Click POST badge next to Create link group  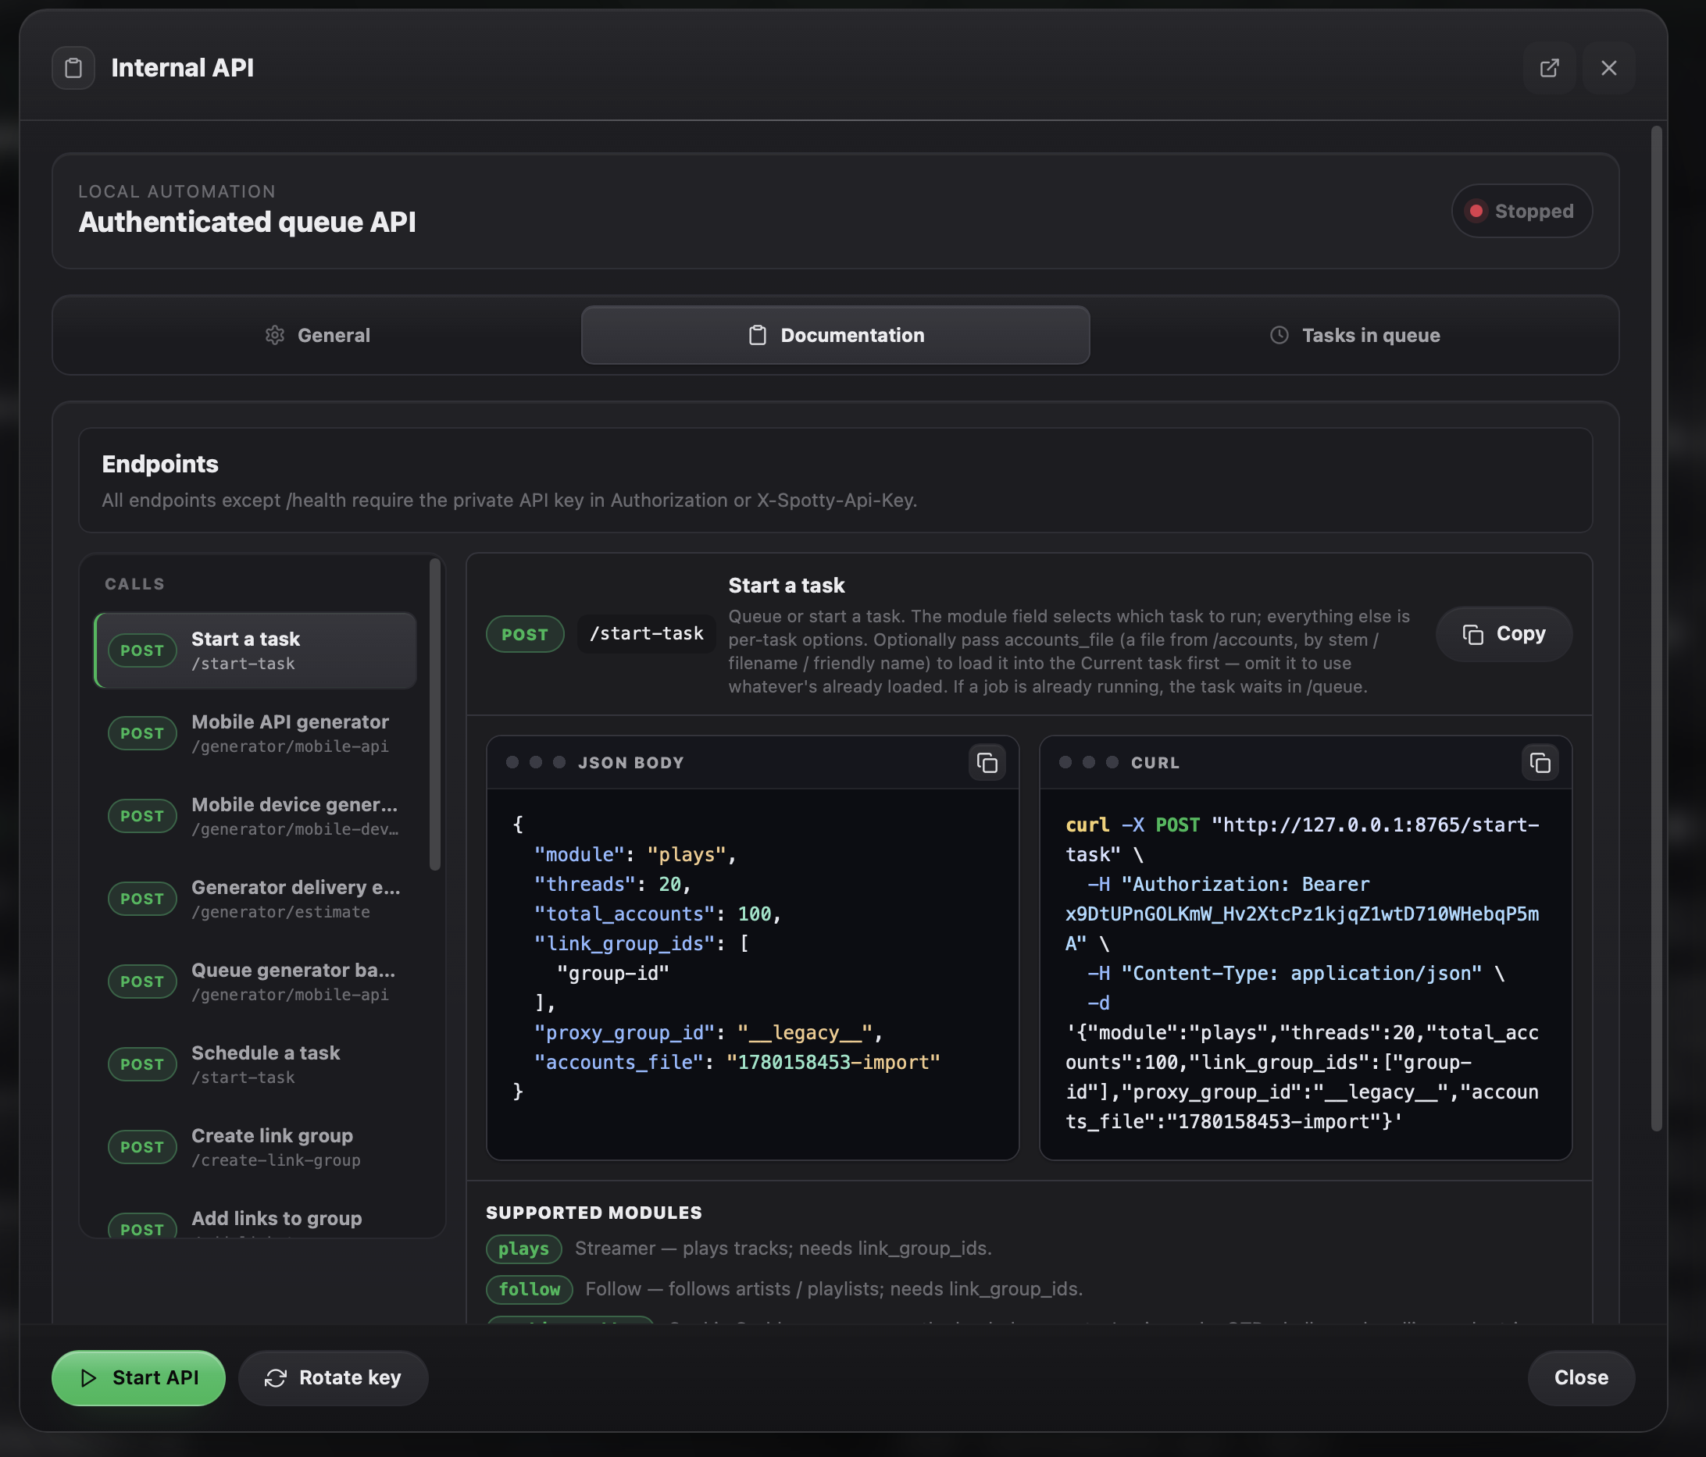141,1147
